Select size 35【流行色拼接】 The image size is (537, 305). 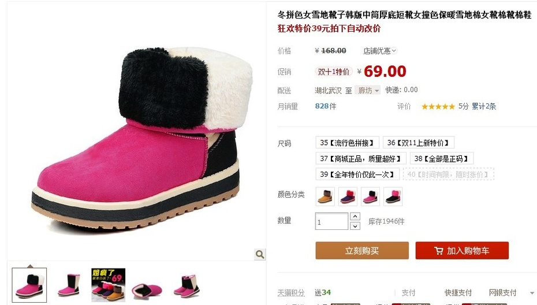pyautogui.click(x=347, y=143)
